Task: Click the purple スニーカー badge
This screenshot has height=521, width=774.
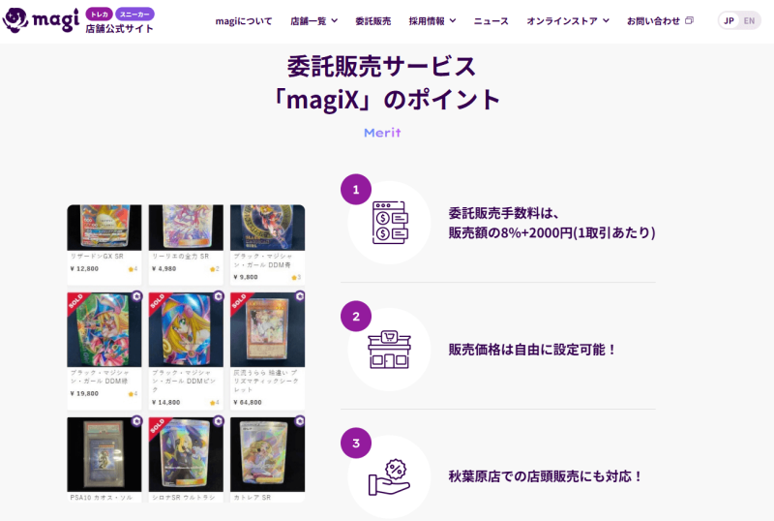Action: [134, 15]
